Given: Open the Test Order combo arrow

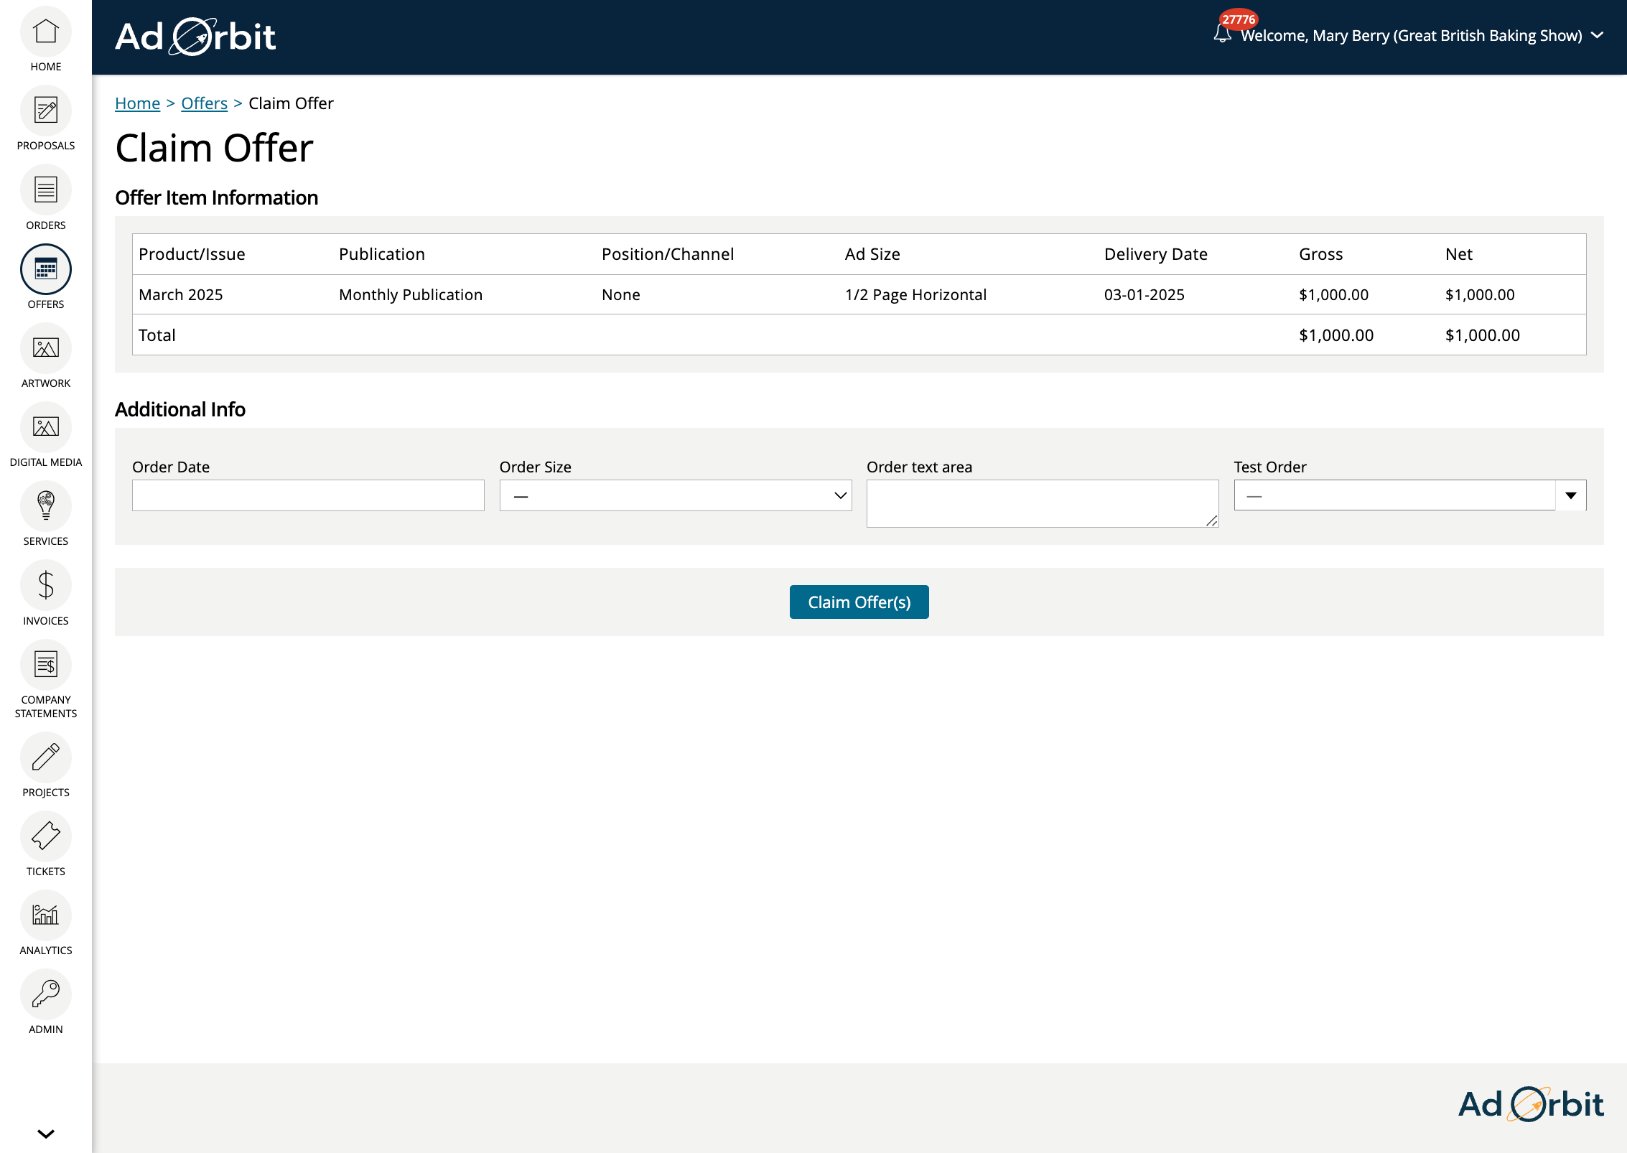Looking at the screenshot, I should click(1570, 495).
